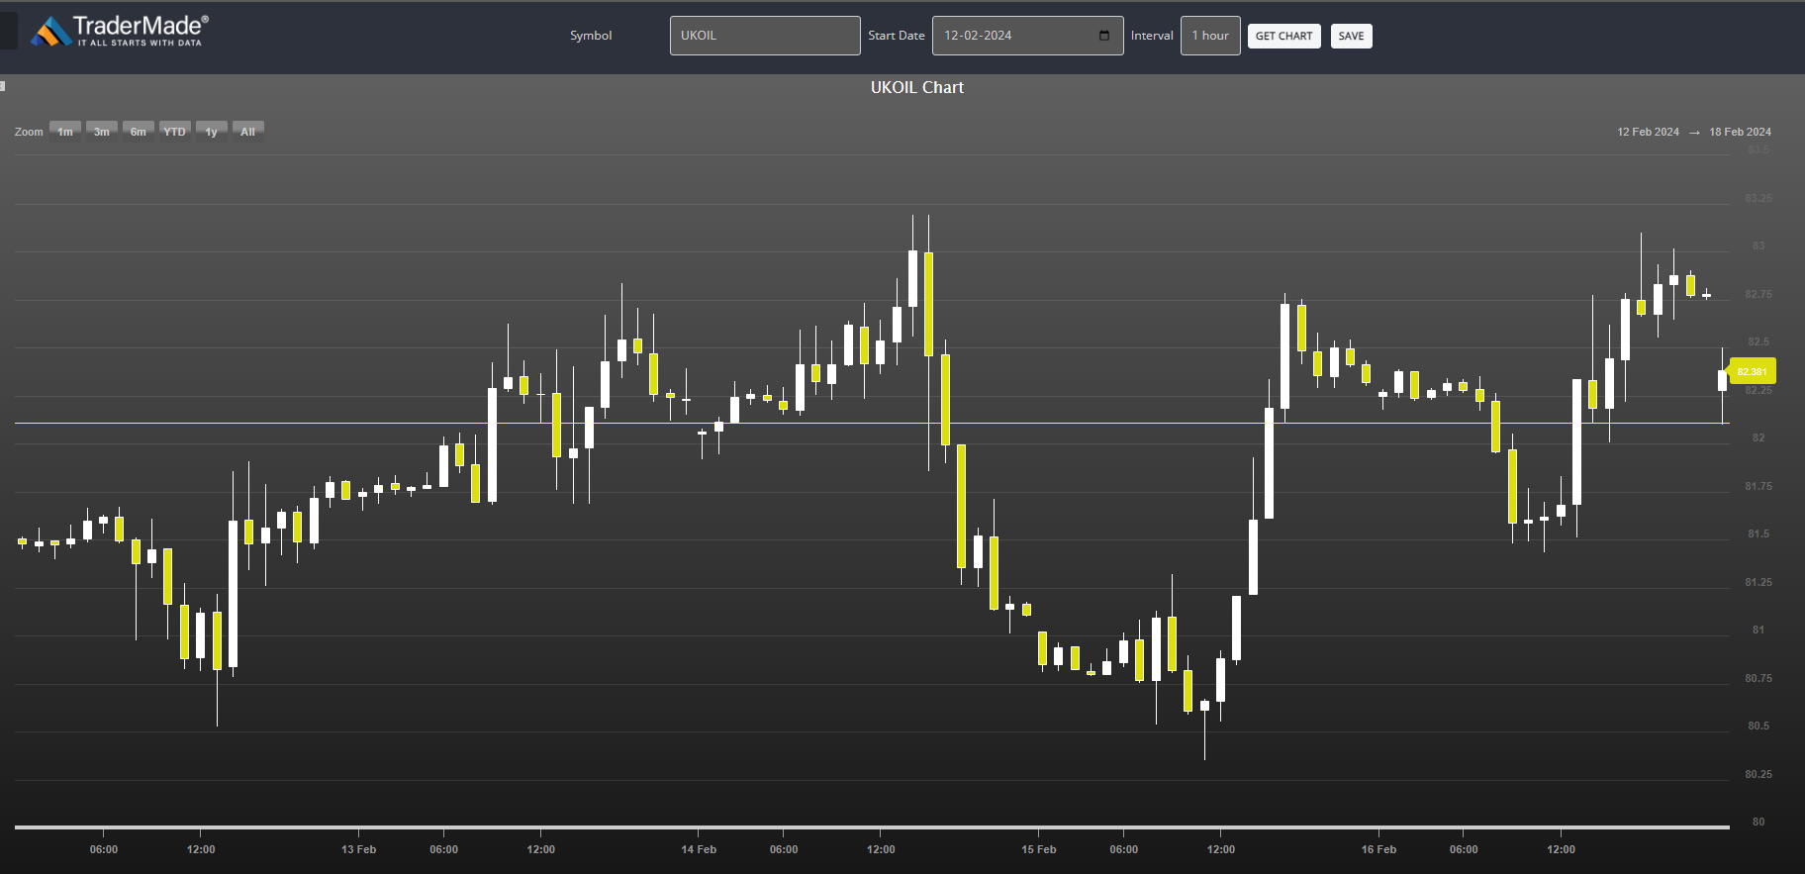Click the 80.75 y-axis price label
Screen dimensions: 1805x874
click(1758, 678)
